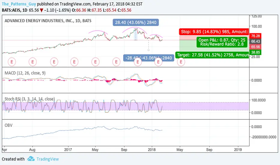Click the E earnings marker above May 2017
This screenshot has width=280, height=165.
click(95, 62)
